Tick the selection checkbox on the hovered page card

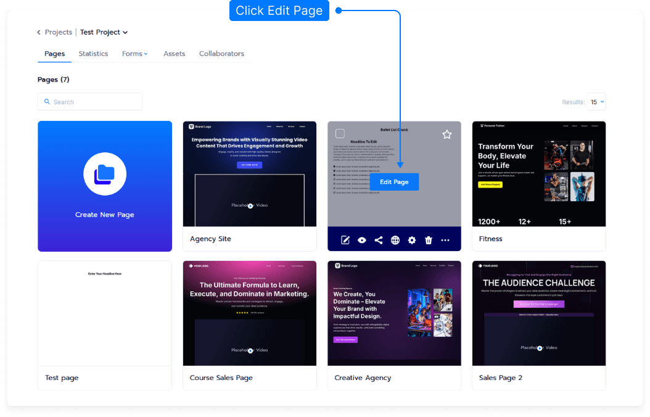(340, 134)
